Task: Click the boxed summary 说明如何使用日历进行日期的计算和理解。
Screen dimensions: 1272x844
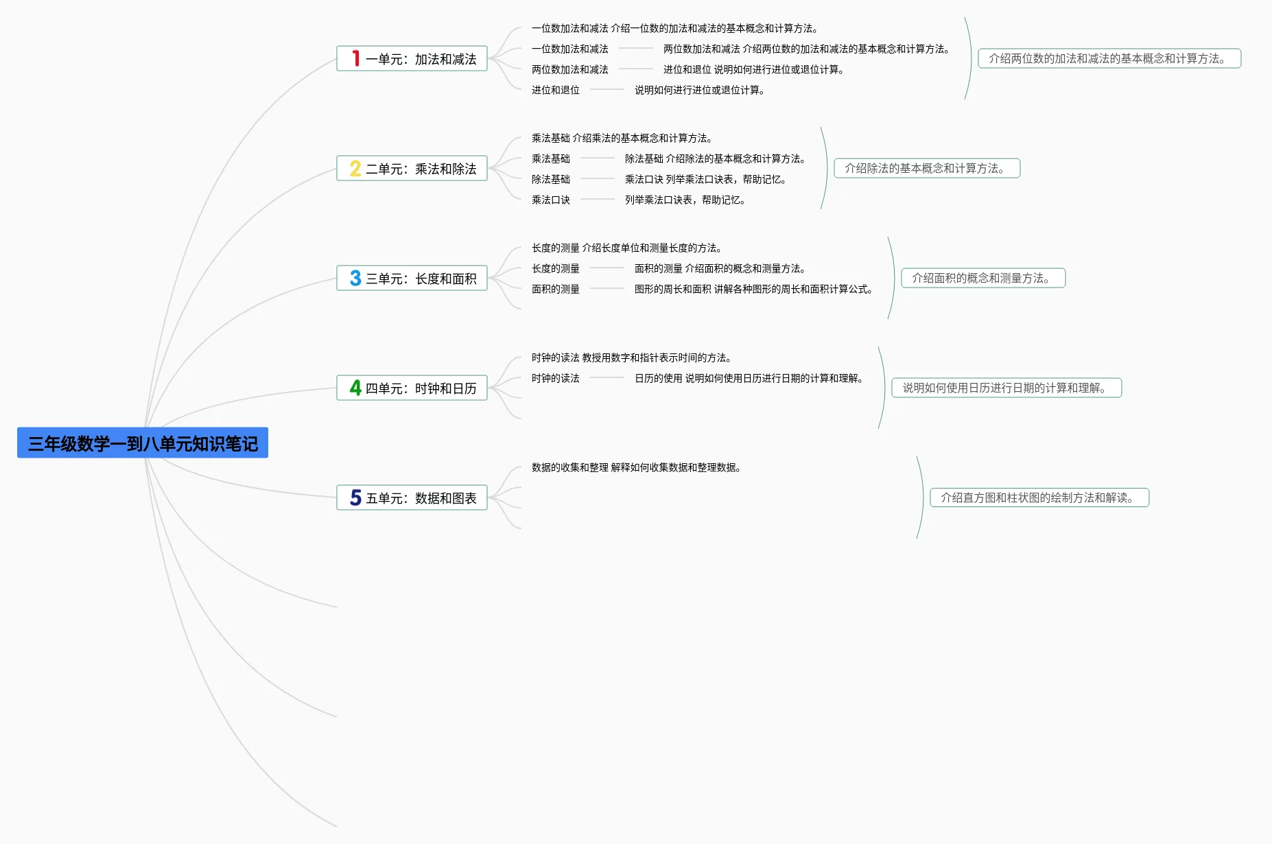Action: pyautogui.click(x=1006, y=388)
